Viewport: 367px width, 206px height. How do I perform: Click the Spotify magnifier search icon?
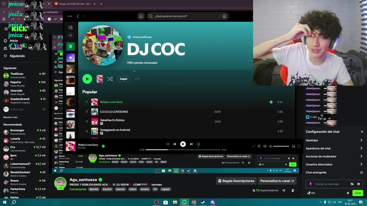[x=151, y=16]
